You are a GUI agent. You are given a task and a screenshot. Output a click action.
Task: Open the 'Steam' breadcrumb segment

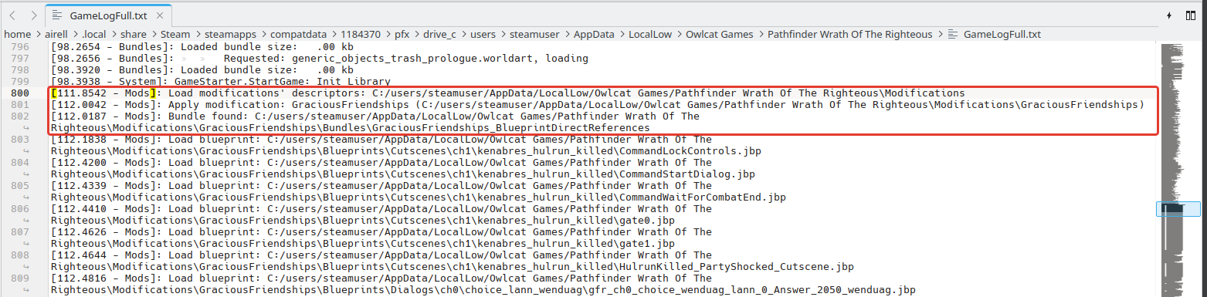click(175, 34)
